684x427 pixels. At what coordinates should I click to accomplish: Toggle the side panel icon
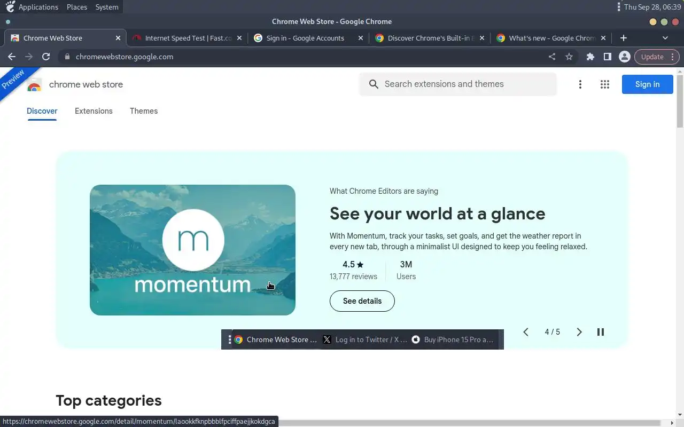pos(608,57)
